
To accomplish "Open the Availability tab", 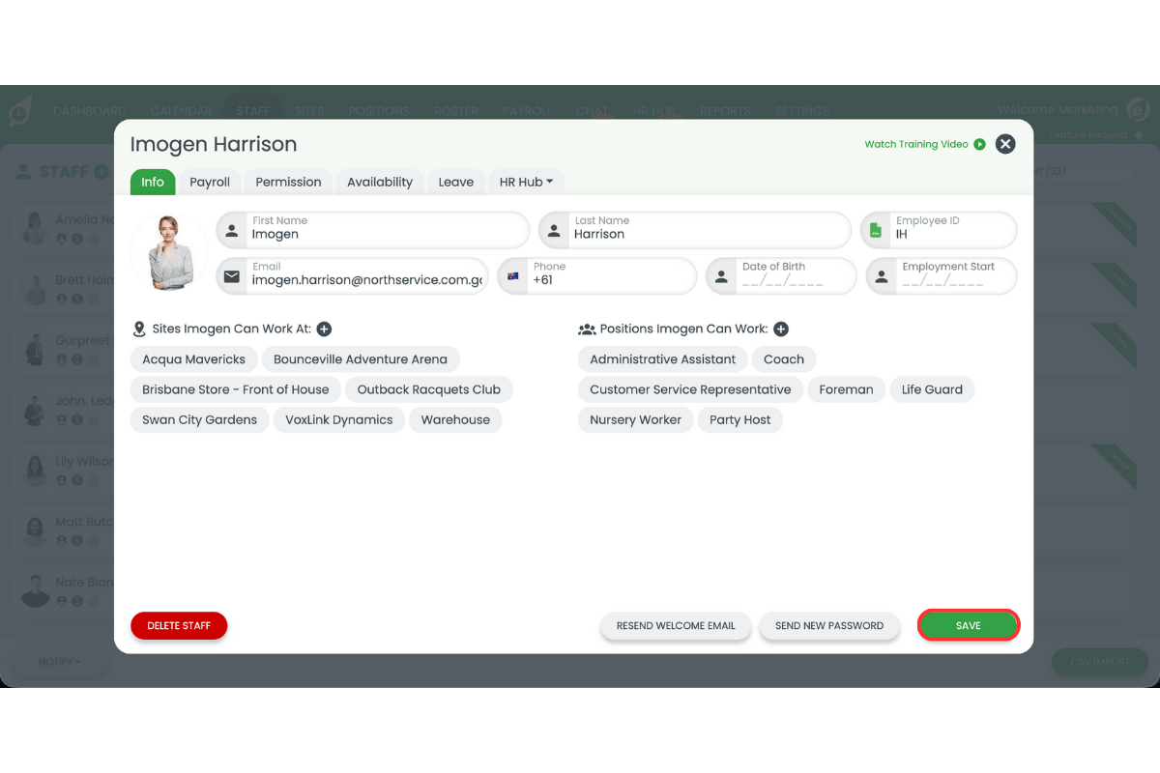I will coord(379,182).
